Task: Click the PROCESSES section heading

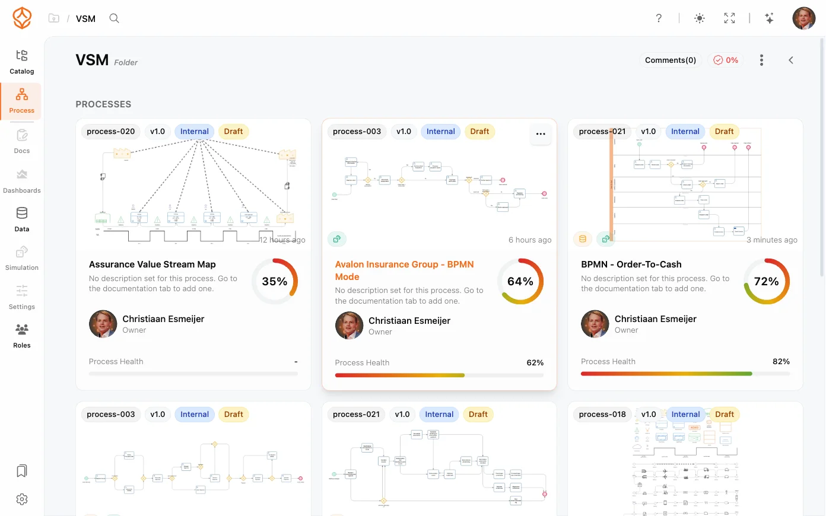Action: coord(103,104)
